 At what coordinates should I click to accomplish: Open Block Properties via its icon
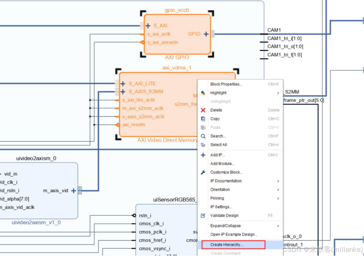[203, 84]
